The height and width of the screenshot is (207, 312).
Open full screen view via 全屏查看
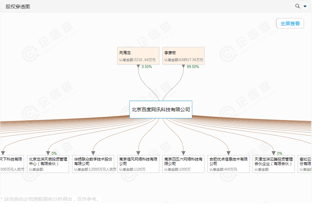pyautogui.click(x=290, y=23)
